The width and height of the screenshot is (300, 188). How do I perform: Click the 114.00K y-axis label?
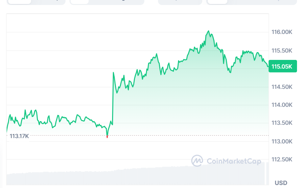(282, 105)
